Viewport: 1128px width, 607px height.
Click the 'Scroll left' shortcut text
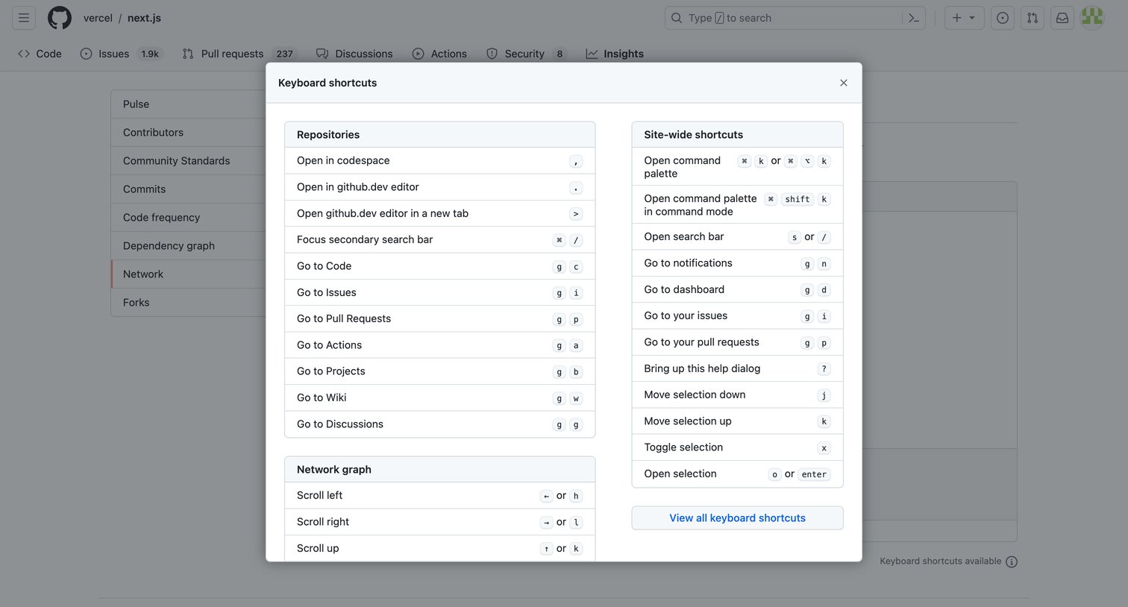pyautogui.click(x=320, y=495)
